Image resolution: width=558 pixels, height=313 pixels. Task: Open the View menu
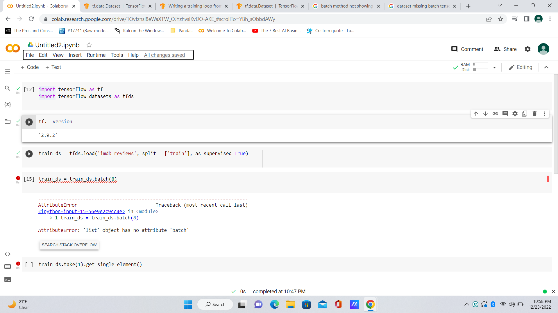point(58,55)
